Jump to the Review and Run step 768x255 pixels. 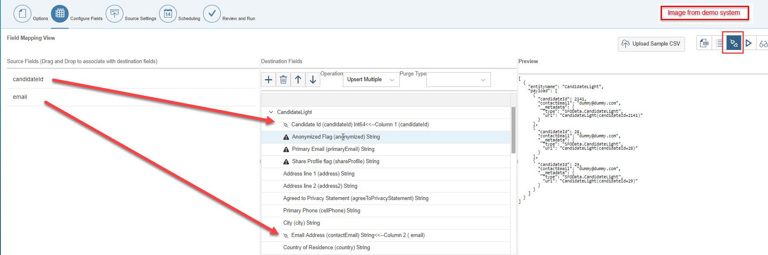point(212,14)
